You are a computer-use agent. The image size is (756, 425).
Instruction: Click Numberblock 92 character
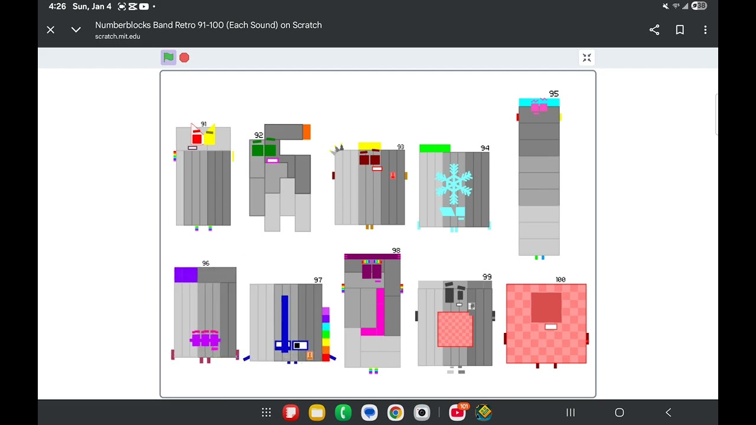(280, 177)
